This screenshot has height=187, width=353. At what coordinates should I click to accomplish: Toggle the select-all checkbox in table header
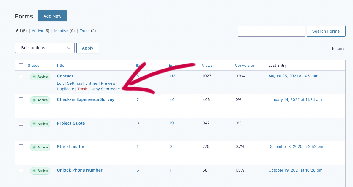21,66
